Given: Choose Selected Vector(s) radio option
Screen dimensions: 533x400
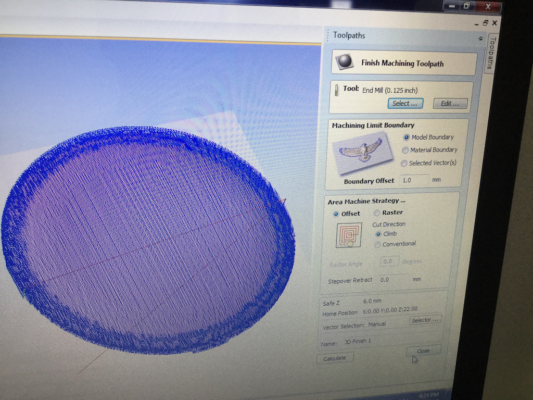Looking at the screenshot, I should pyautogui.click(x=404, y=164).
